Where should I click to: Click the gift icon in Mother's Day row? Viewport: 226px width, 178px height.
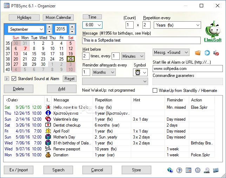[48, 137]
